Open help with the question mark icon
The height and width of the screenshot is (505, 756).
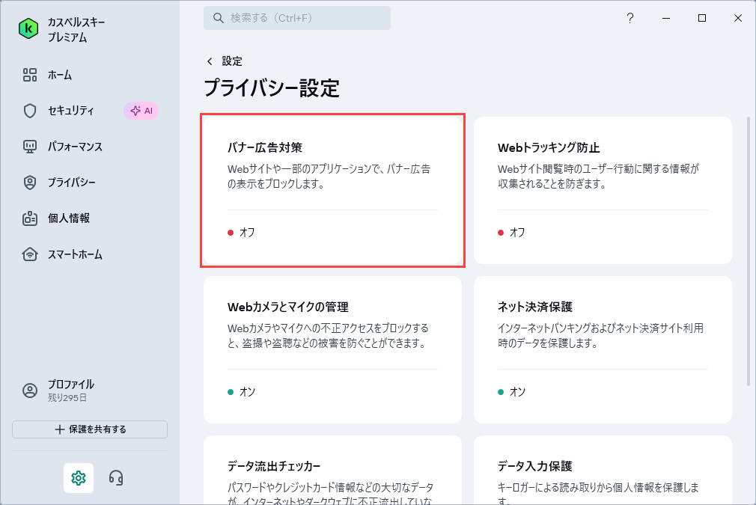pyautogui.click(x=630, y=18)
